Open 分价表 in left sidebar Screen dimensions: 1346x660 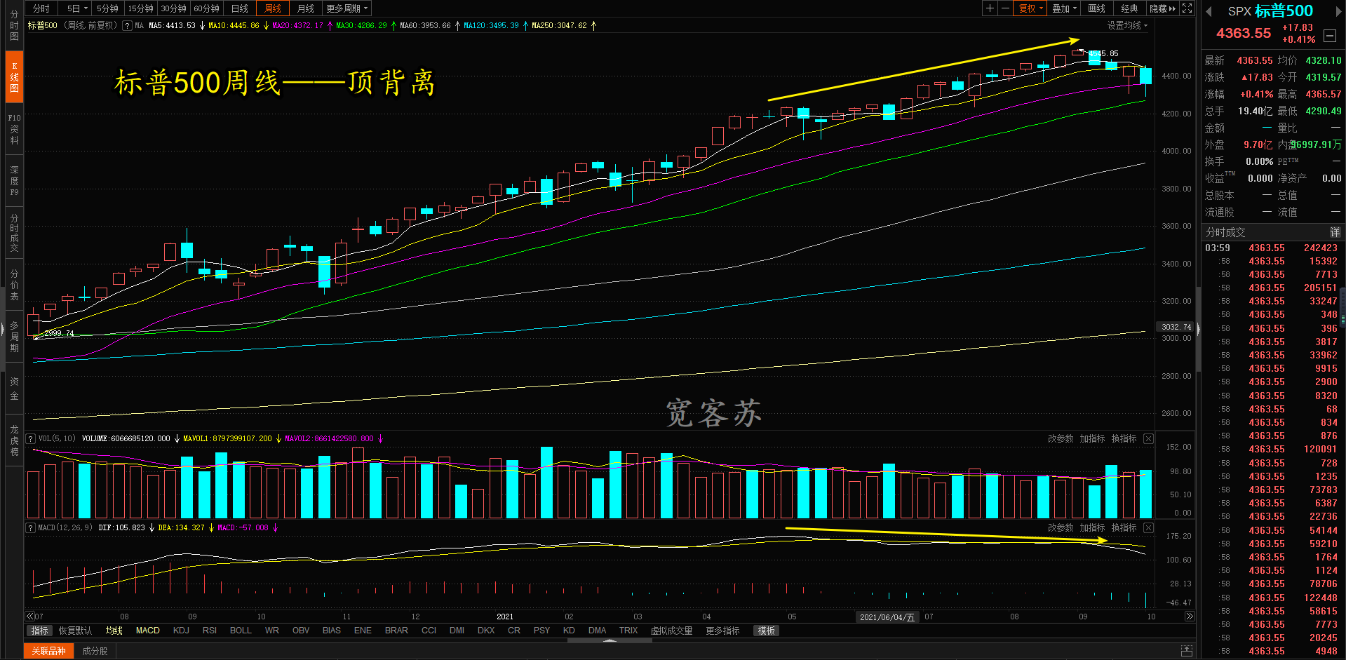[14, 285]
